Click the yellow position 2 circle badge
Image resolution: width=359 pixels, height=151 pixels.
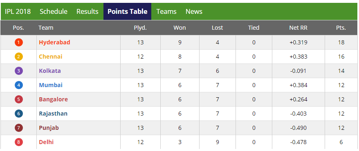pos(18,57)
